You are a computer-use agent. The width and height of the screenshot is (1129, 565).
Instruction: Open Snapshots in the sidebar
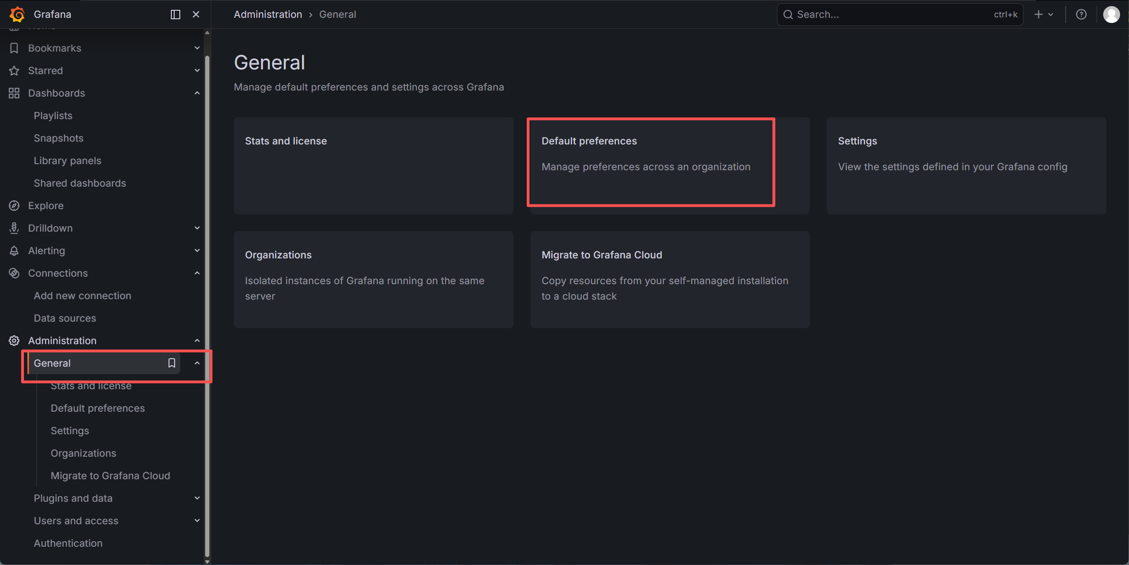pos(59,138)
